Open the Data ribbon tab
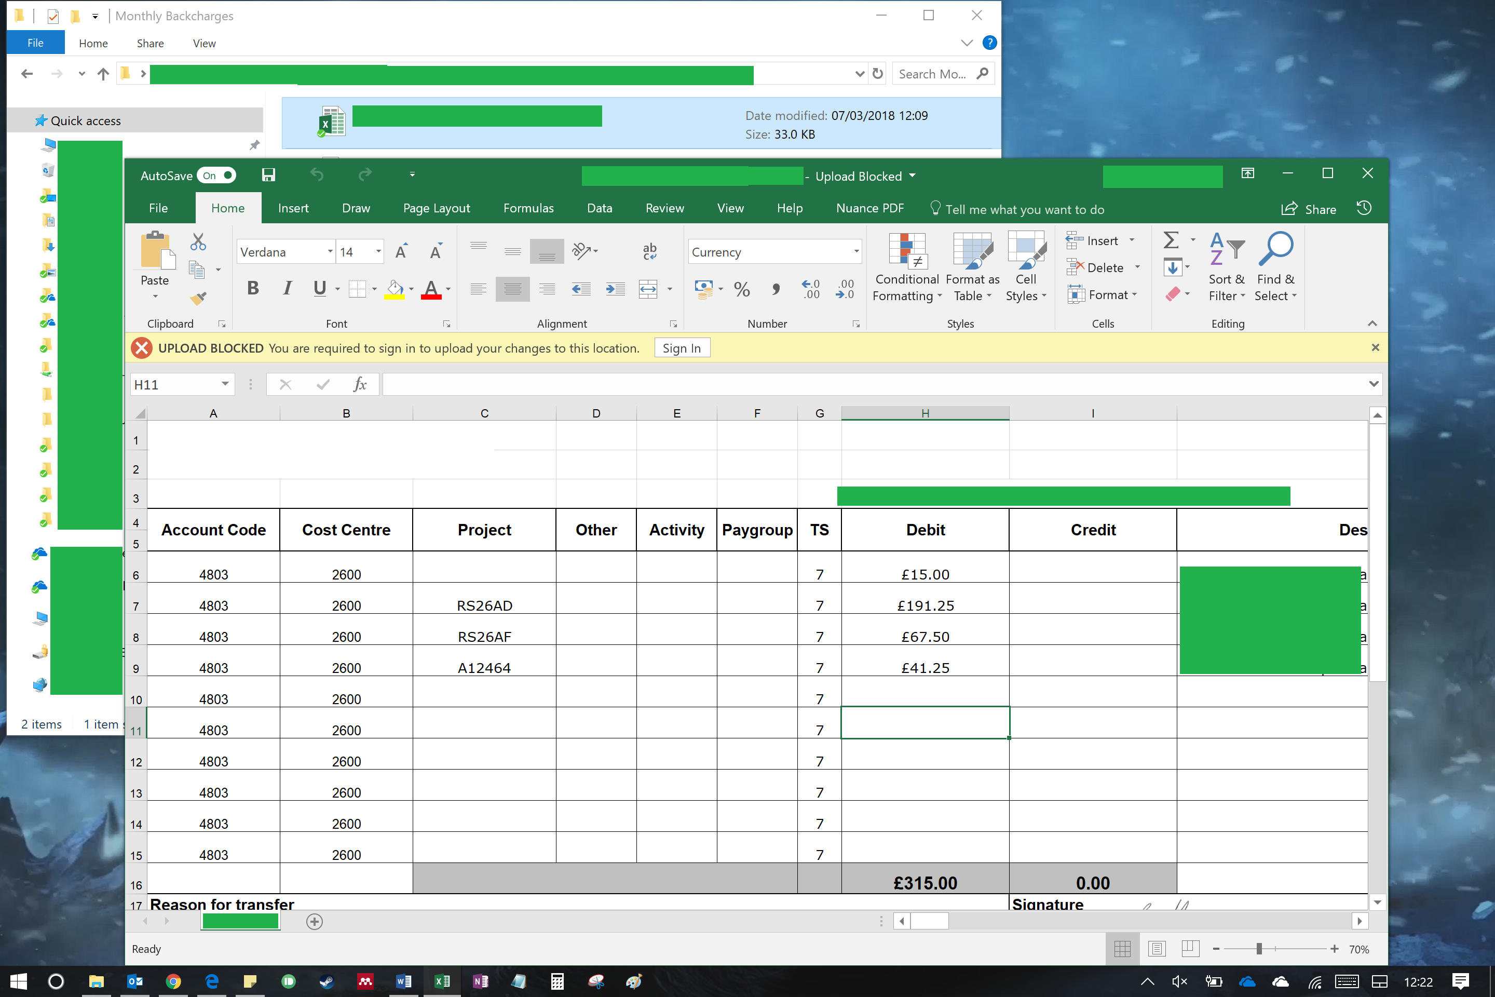Viewport: 1495px width, 997px height. coord(600,208)
